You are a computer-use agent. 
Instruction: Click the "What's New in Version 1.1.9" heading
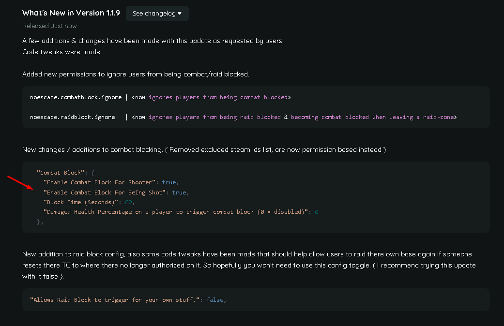pos(71,13)
